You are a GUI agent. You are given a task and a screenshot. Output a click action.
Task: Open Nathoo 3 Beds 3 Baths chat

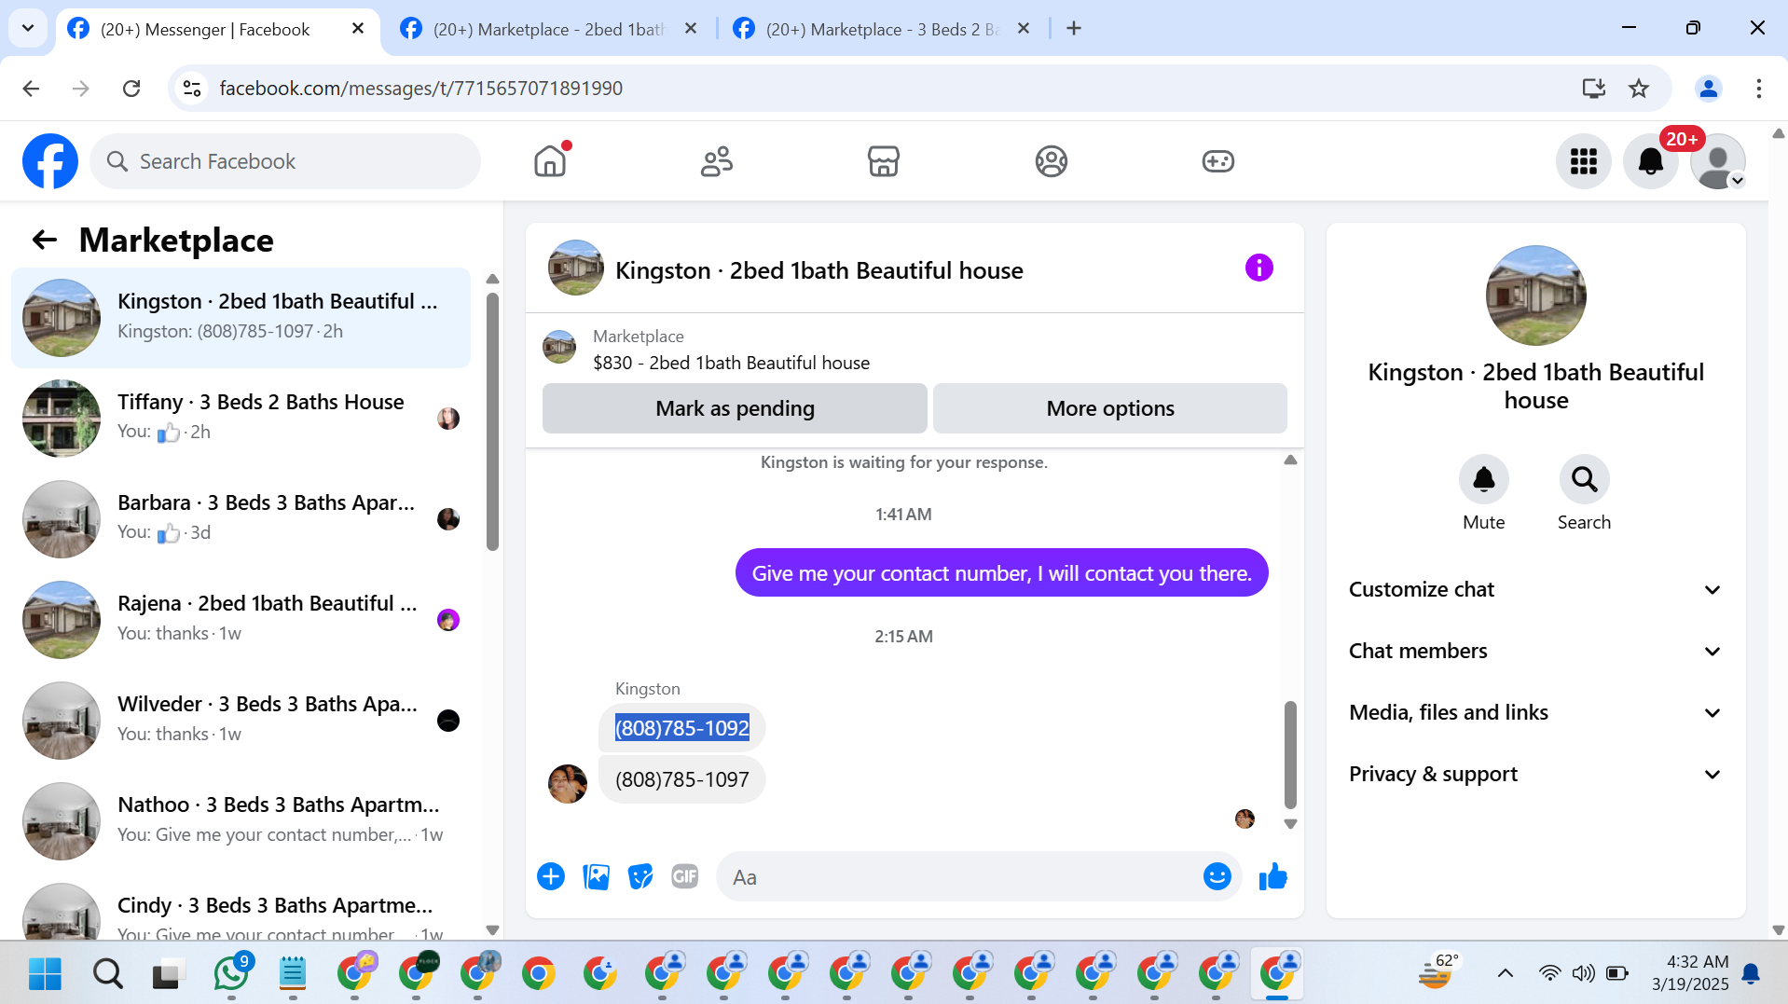pos(241,821)
